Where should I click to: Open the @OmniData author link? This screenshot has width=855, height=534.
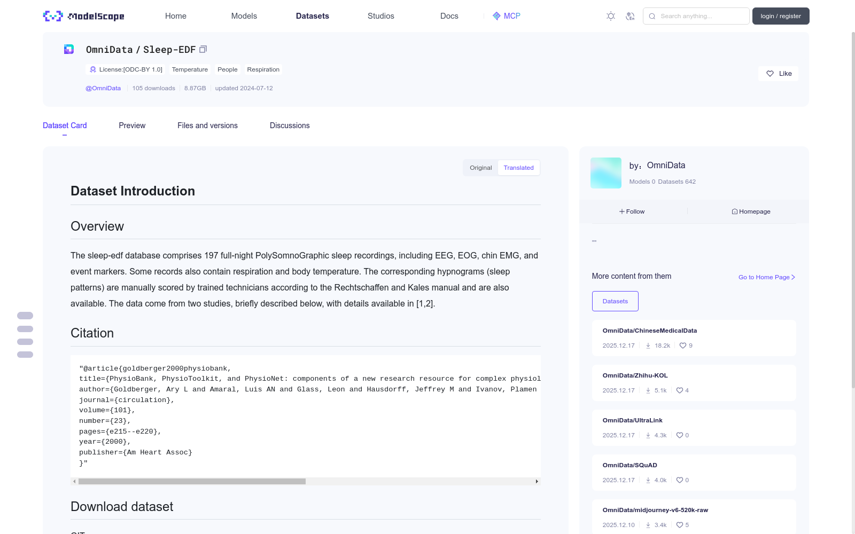click(103, 88)
